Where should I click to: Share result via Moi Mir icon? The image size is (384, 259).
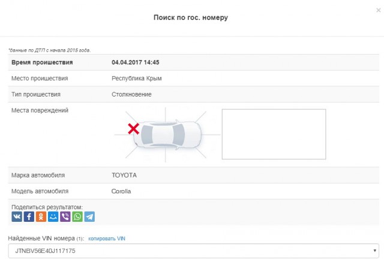pos(53,216)
